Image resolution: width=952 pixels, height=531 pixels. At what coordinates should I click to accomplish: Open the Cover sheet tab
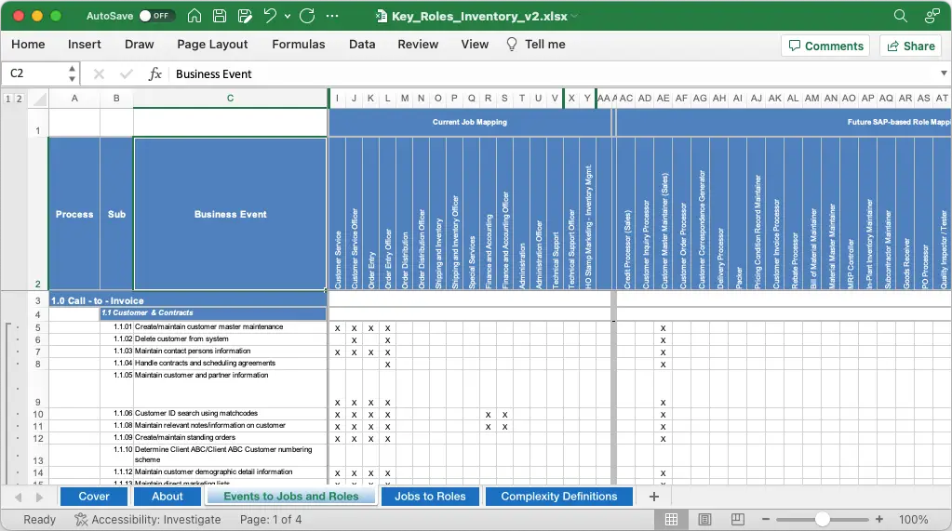[93, 497]
